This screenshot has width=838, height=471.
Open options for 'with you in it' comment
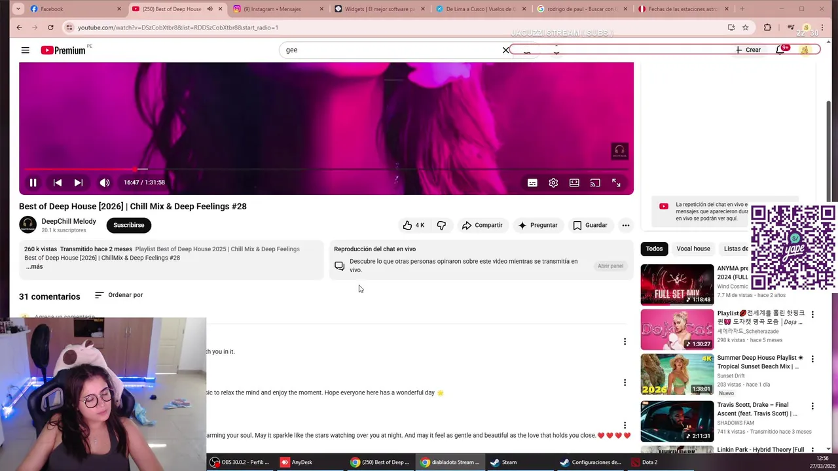pos(625,341)
